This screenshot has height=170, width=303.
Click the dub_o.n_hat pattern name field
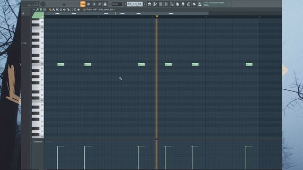[134, 4]
